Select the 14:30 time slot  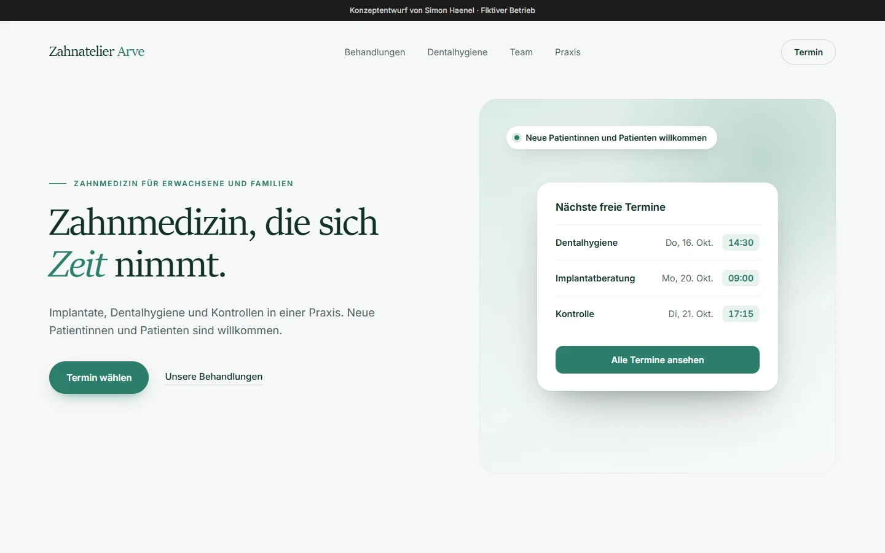pos(741,243)
